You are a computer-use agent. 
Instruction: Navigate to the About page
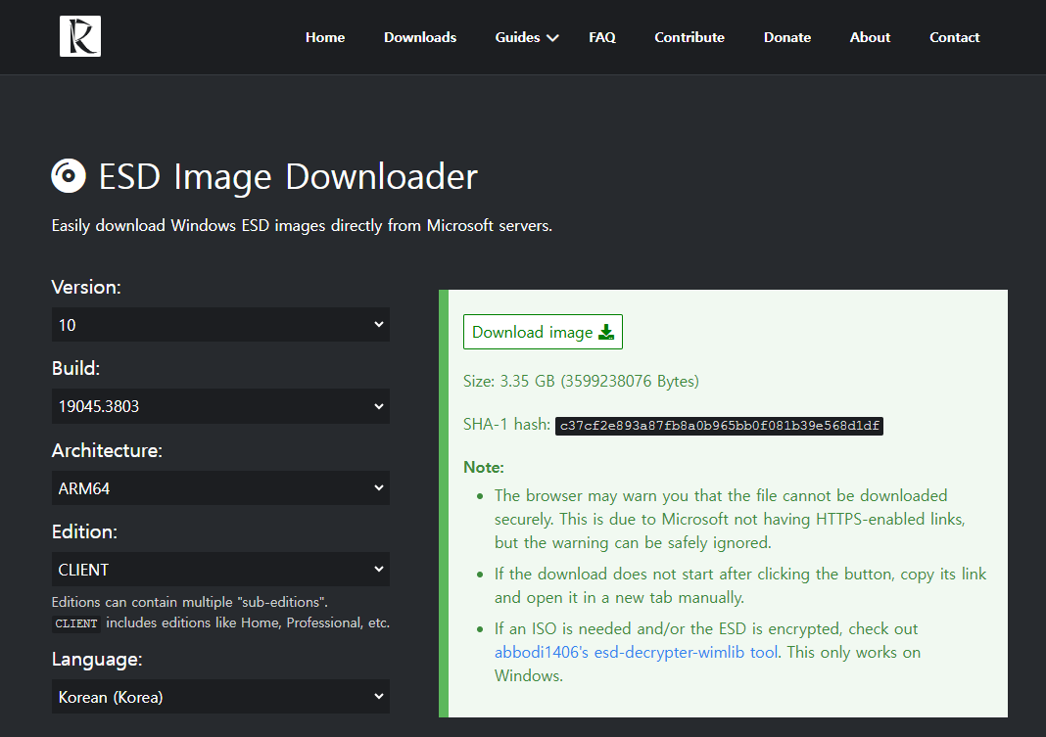click(870, 37)
